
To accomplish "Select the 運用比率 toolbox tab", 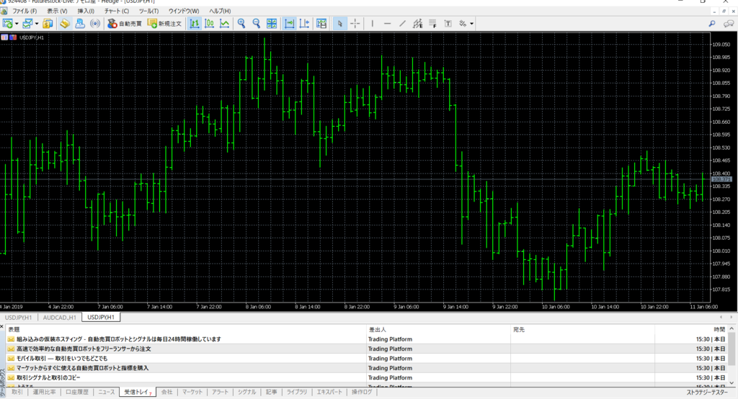I will tap(44, 392).
